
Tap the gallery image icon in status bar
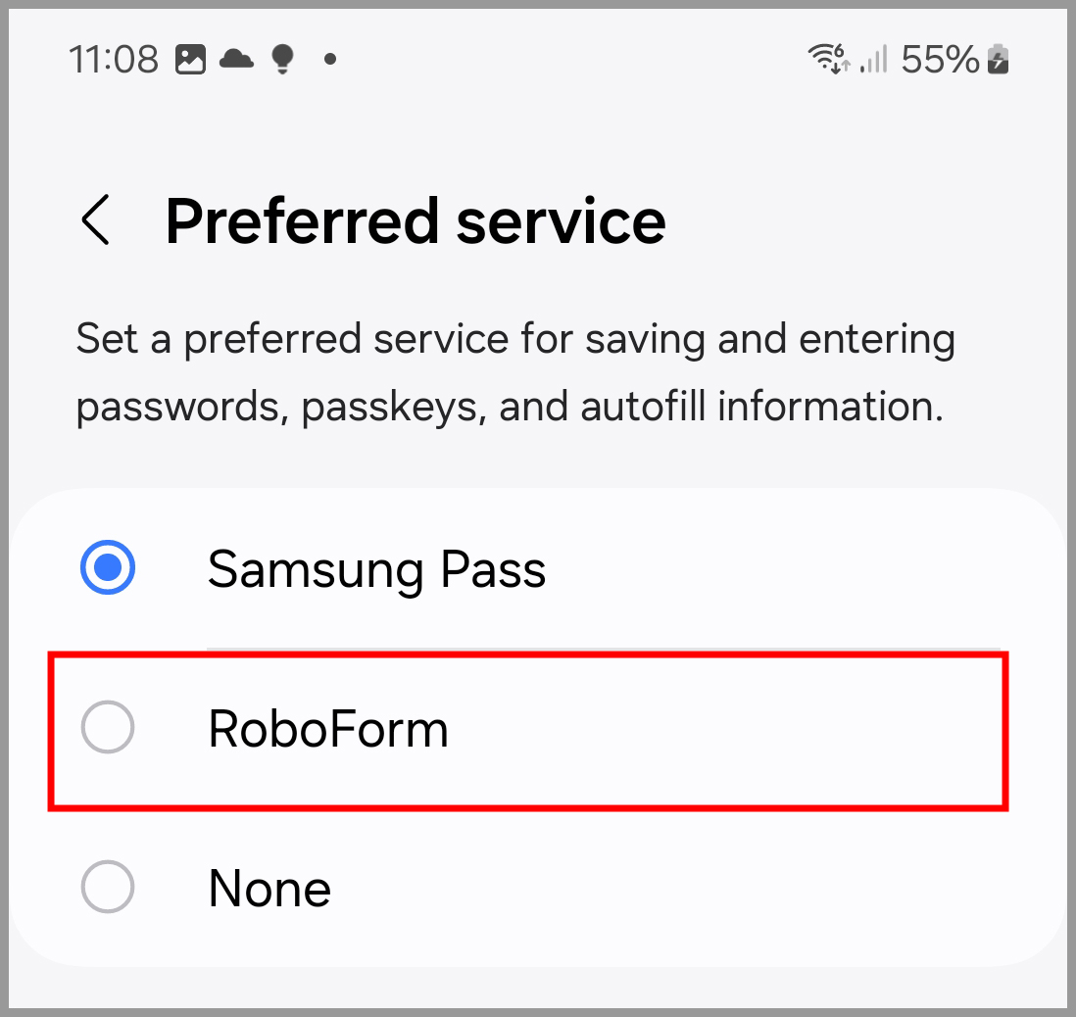tap(190, 59)
